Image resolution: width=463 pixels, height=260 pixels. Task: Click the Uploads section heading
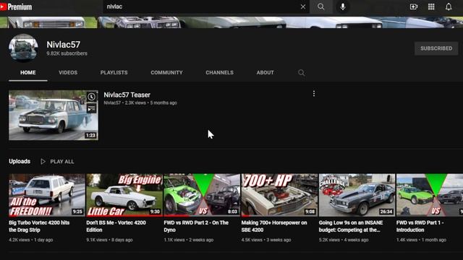(20, 161)
